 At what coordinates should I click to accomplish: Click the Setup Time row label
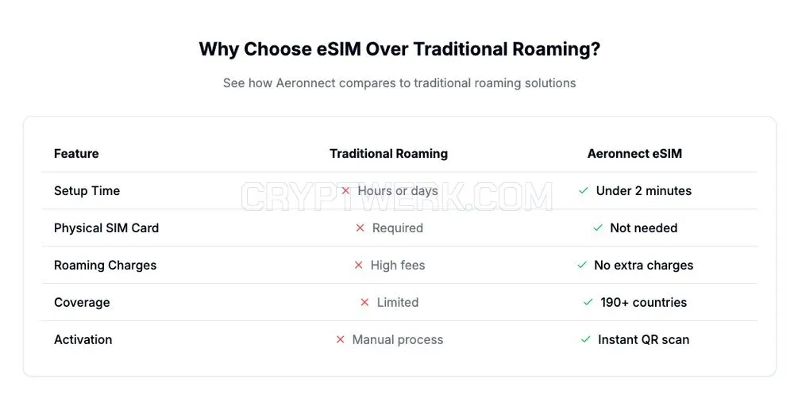[87, 191]
